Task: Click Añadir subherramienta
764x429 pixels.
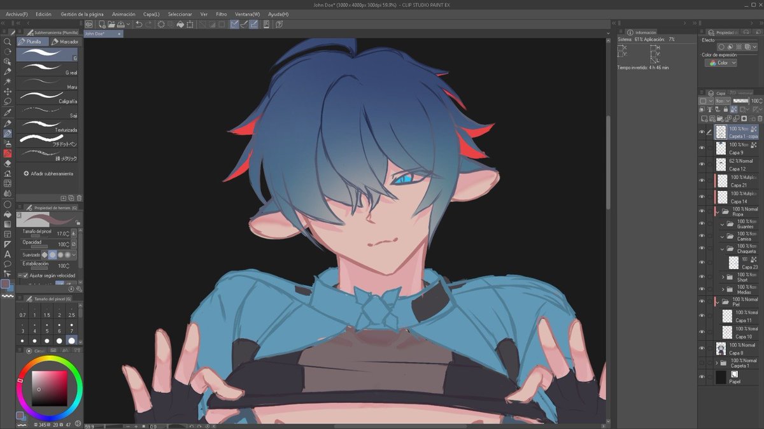Action: pos(48,173)
